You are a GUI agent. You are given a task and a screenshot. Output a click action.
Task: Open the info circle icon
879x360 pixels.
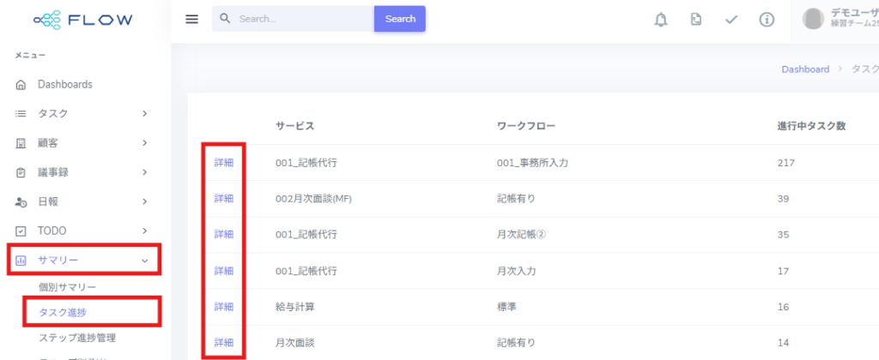pyautogui.click(x=767, y=20)
